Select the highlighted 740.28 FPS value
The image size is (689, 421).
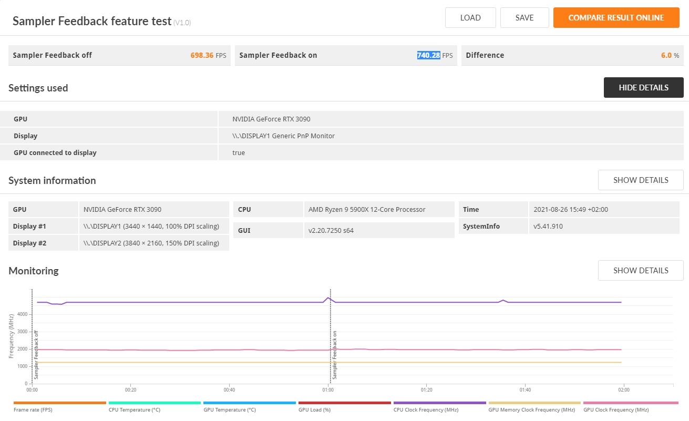(428, 55)
